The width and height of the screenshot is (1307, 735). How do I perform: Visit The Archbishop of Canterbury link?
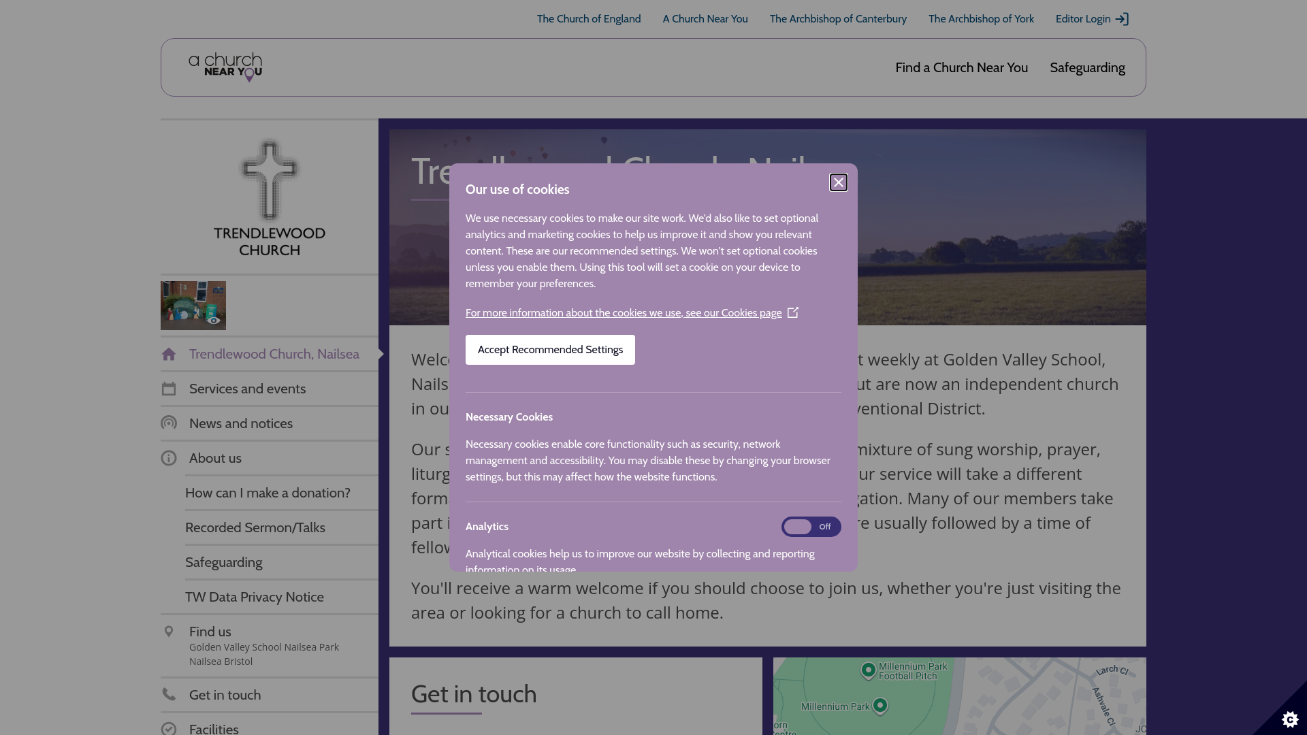(838, 19)
